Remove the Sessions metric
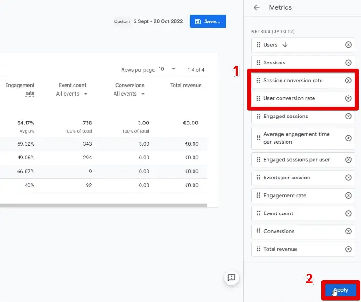This screenshot has height=302, width=361. pyautogui.click(x=348, y=62)
